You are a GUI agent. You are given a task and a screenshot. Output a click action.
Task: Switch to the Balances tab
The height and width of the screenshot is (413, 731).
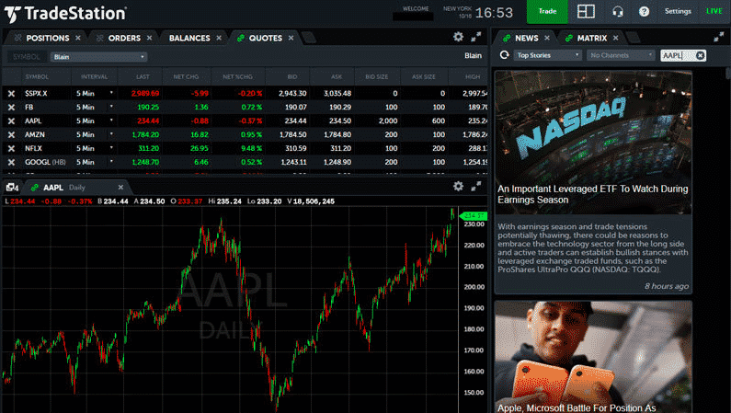pyautogui.click(x=189, y=39)
